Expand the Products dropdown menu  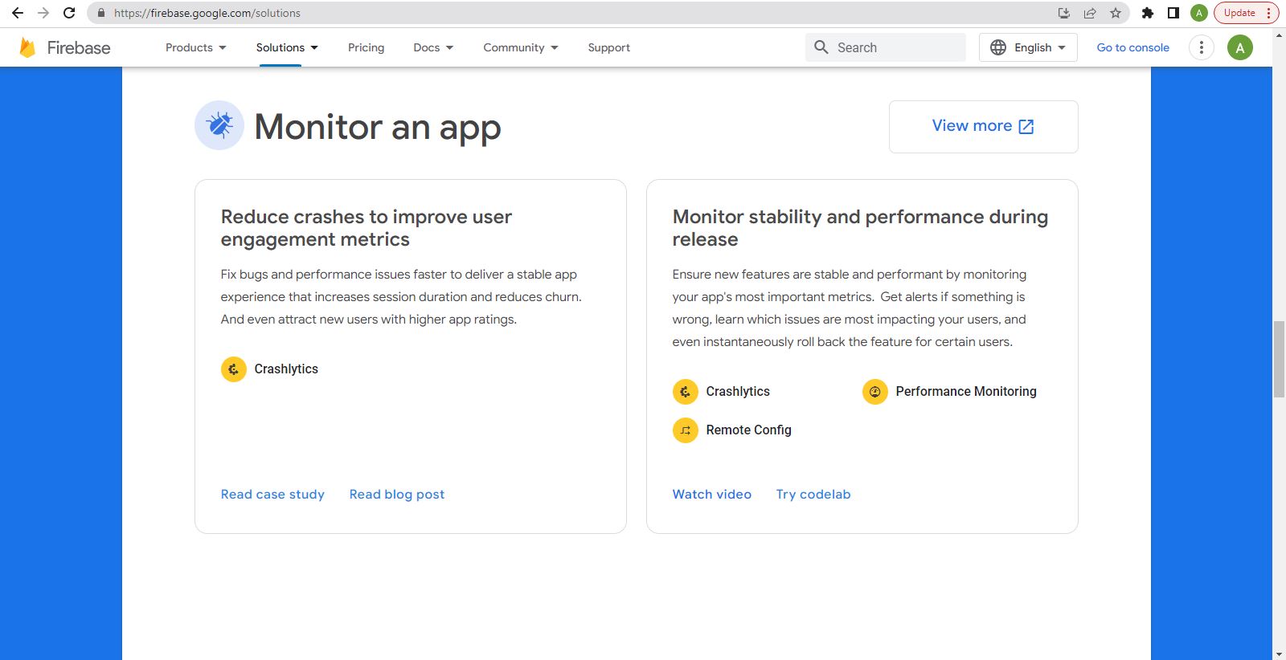pos(196,47)
